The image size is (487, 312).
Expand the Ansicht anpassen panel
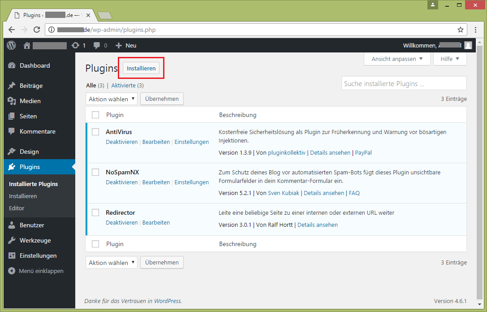(397, 59)
